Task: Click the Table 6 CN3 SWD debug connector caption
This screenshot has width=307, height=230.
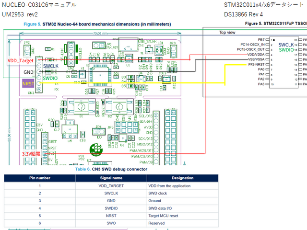Action: [x=111, y=169]
